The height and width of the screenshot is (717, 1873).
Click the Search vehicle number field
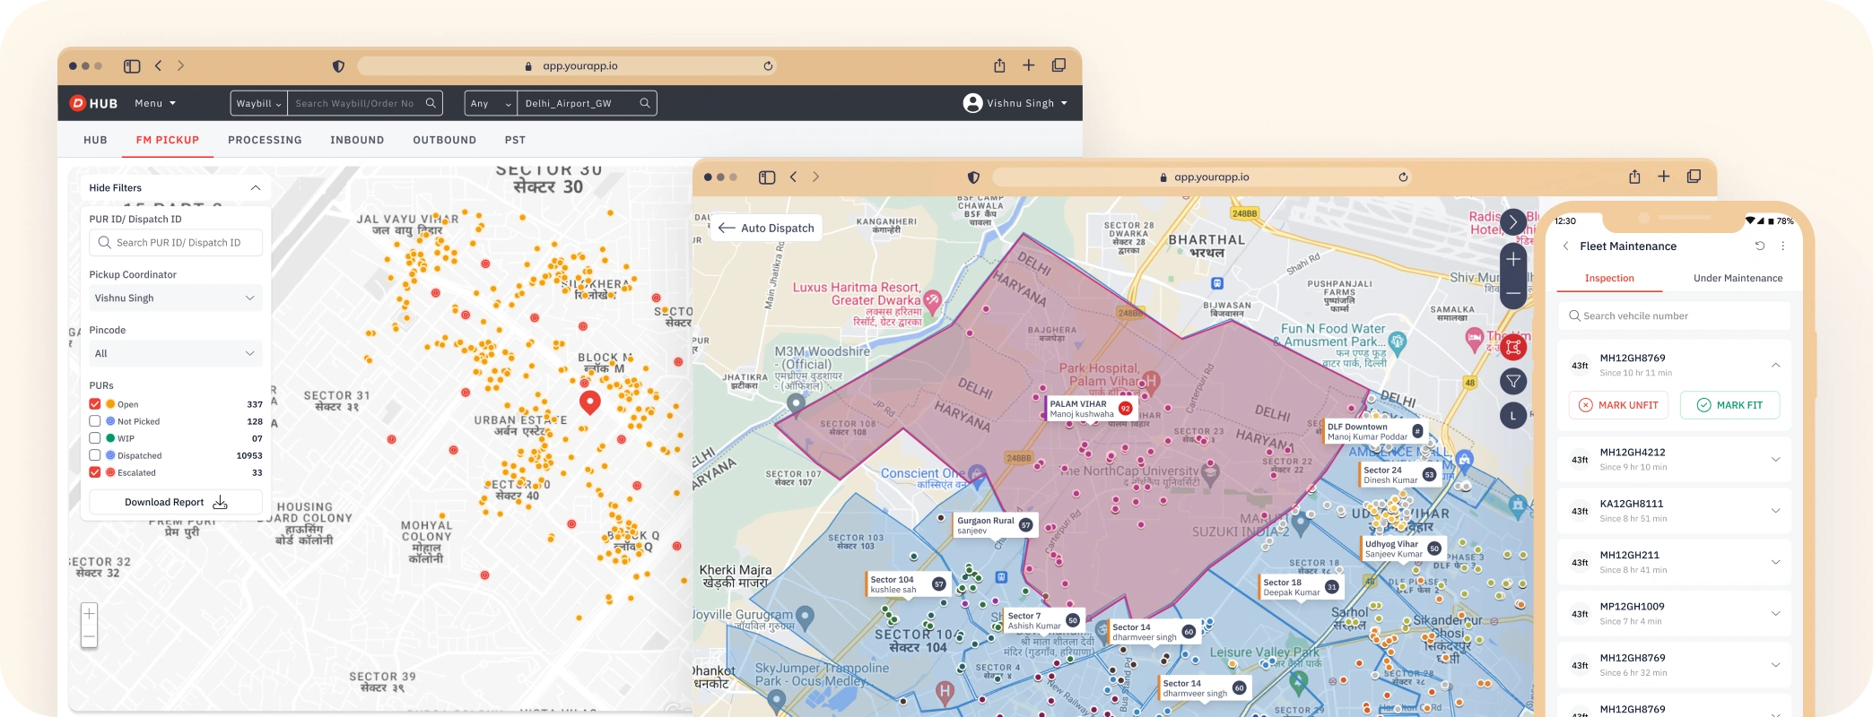1674,315
